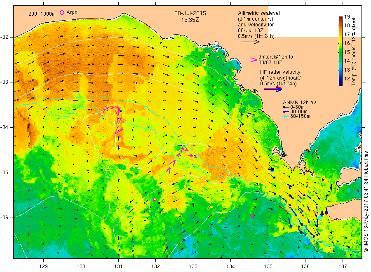Image resolution: width=371 pixels, height=272 pixels.
Task: Click the cyan 80-150m ANMN arrow symbol
Action: point(286,116)
